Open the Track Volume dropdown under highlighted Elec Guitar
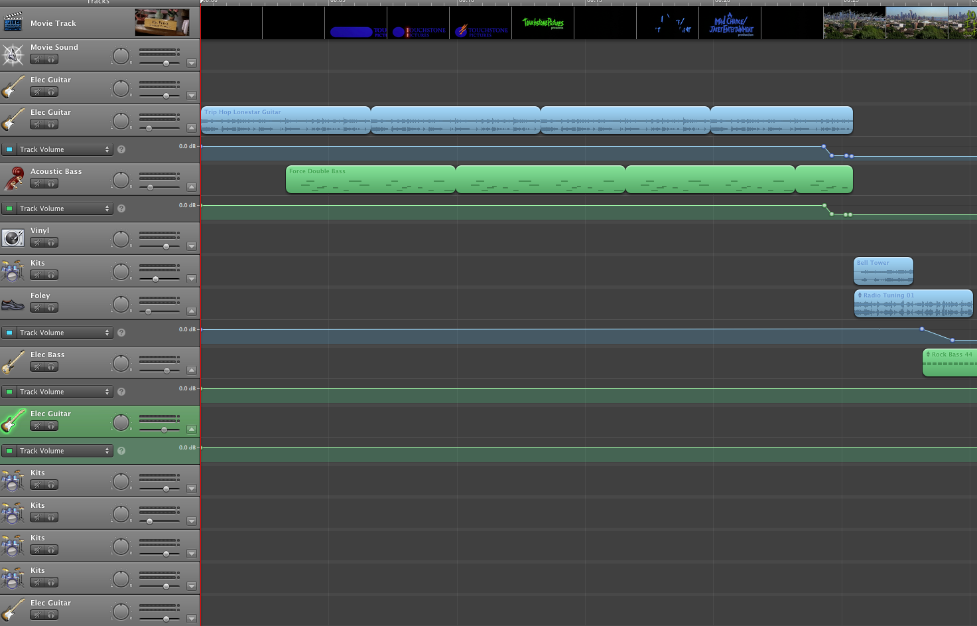The image size is (977, 626). [x=64, y=451]
